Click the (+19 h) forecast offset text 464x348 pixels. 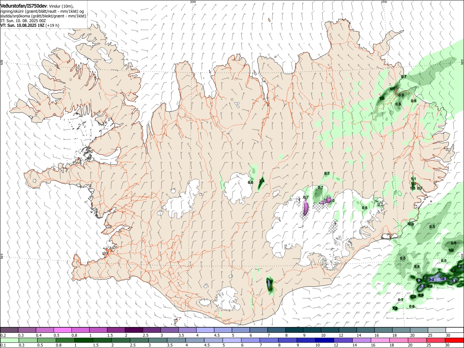[53, 25]
